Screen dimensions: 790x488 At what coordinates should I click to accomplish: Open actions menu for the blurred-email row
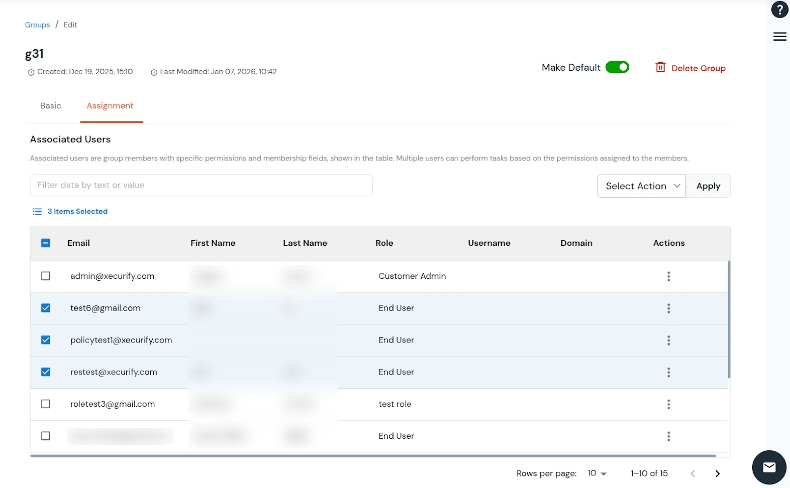[x=668, y=436]
